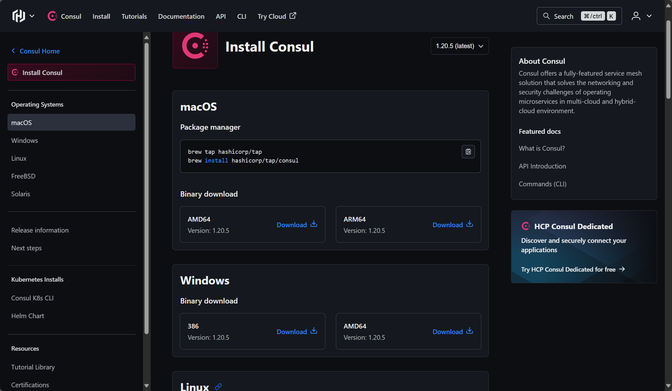Click the user account icon
The width and height of the screenshot is (672, 391).
click(636, 16)
